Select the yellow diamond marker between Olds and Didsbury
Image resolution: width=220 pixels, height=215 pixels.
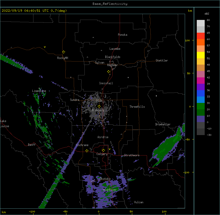point(99,106)
